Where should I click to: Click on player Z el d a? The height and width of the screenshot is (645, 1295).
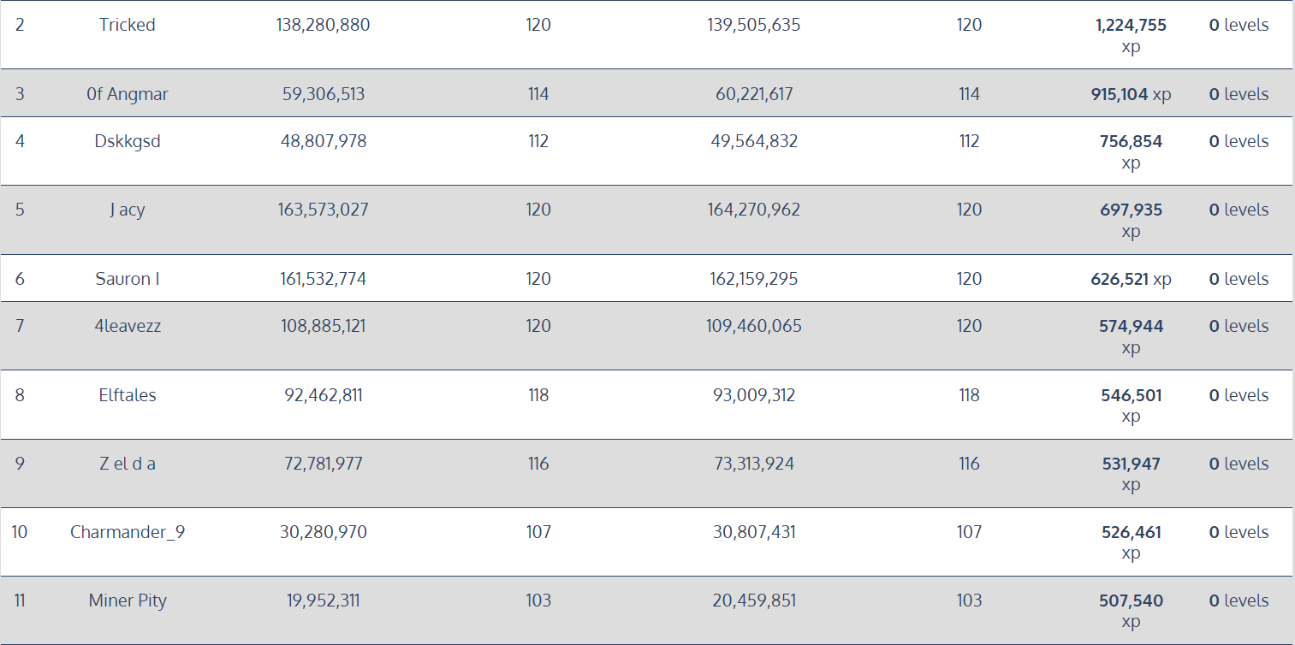pyautogui.click(x=128, y=464)
